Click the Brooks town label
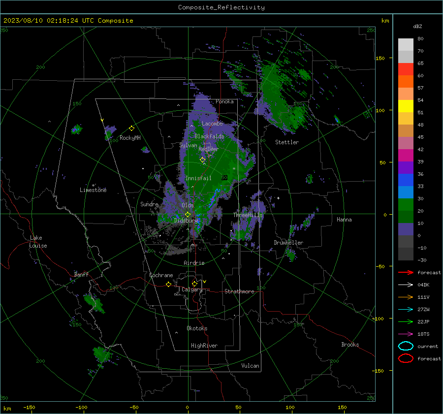 click(350, 345)
